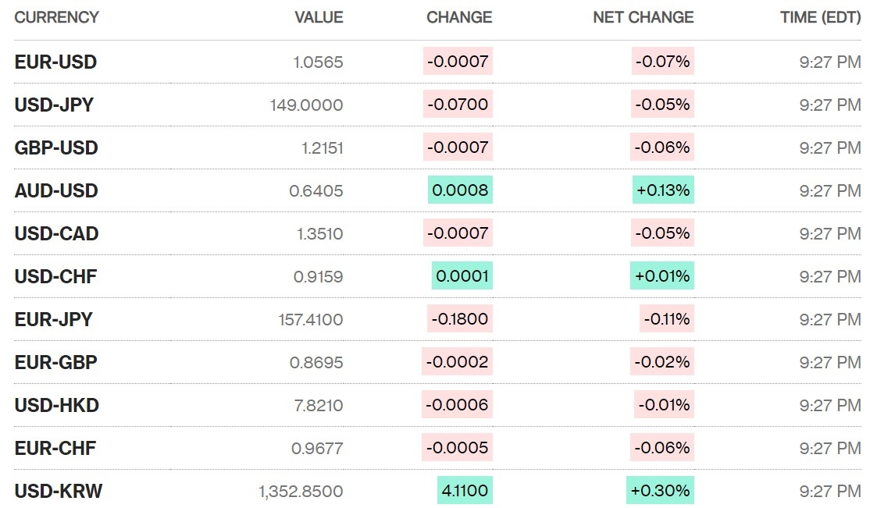This screenshot has height=508, width=877.
Task: Click the TIME (EDT) column header
Action: pos(820,17)
